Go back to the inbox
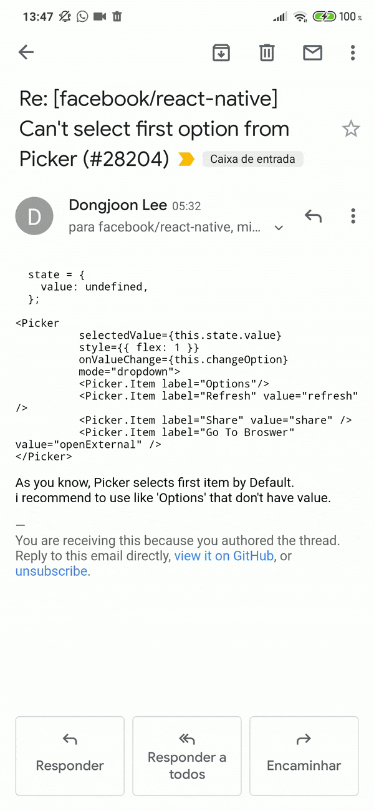This screenshot has width=374, height=811. pos(26,52)
